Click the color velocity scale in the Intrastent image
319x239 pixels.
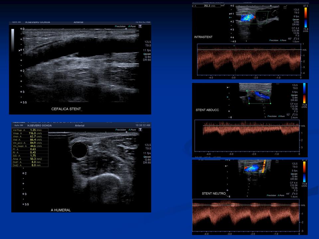[x=306, y=17]
